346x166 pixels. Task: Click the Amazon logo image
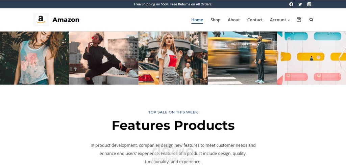point(41,20)
